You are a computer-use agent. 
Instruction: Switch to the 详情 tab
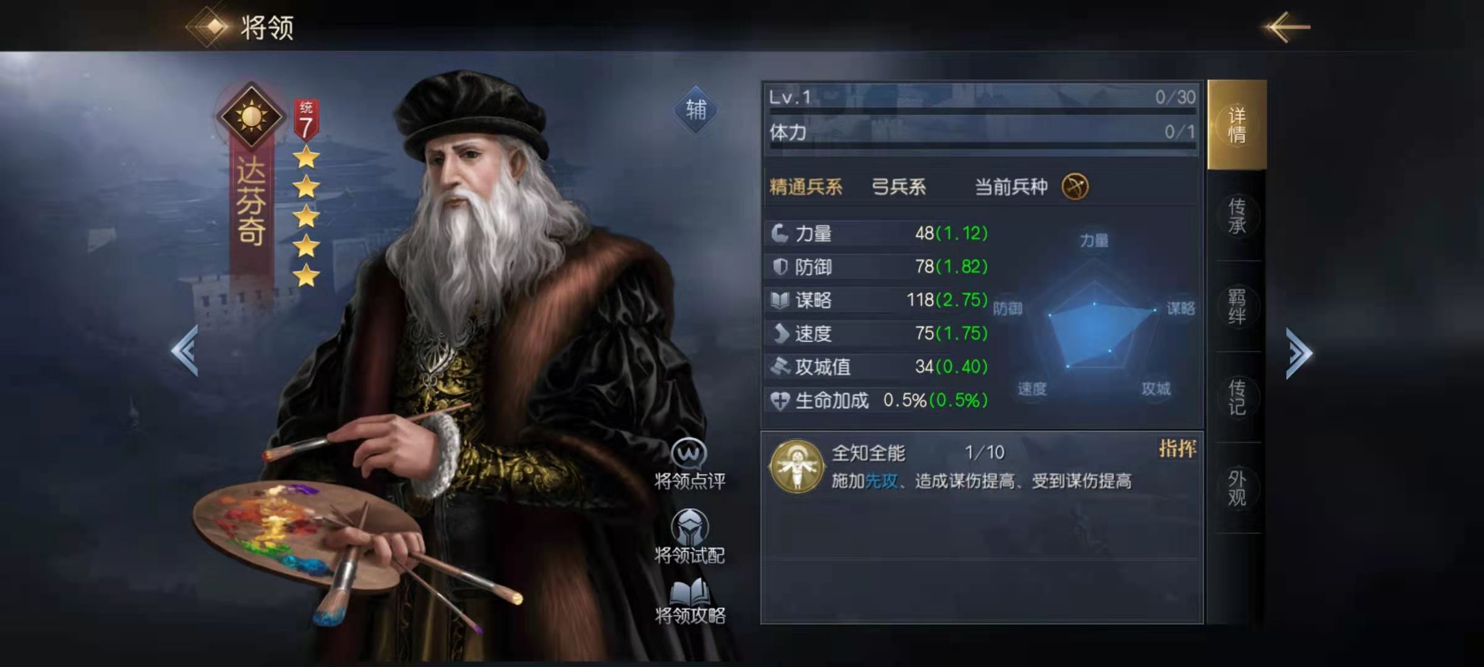1237,125
